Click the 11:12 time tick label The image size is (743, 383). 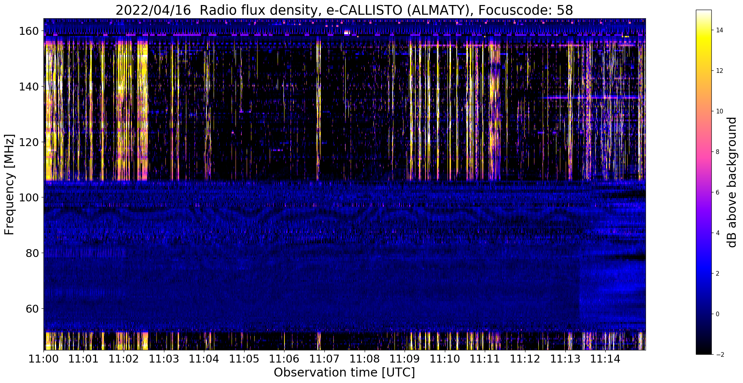525,359
